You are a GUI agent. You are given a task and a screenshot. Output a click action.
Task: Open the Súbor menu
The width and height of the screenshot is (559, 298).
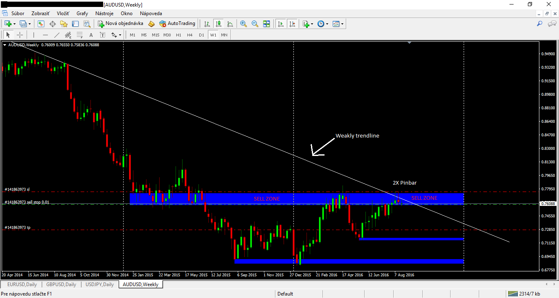coord(18,14)
